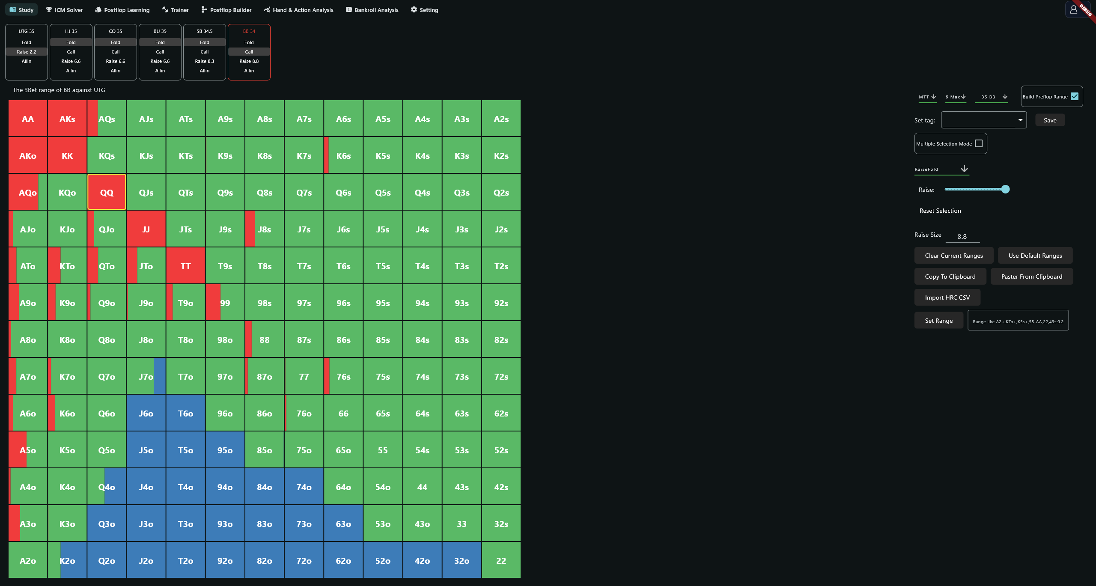Select the J7o hand cell
The image size is (1096, 586).
pos(146,376)
